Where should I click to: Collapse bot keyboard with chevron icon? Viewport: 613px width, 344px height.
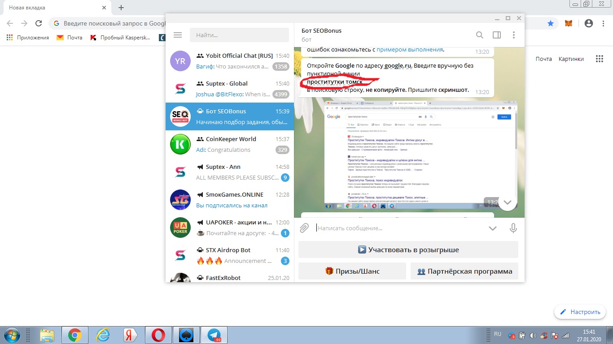(493, 228)
